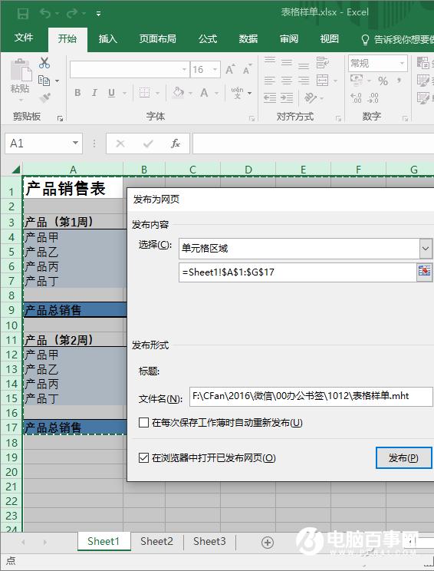The height and width of the screenshot is (571, 434).
Task: Toggle Italic formatting
Action: pos(94,93)
